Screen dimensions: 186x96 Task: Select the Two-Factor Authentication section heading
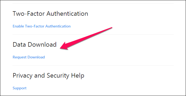(x=50, y=14)
